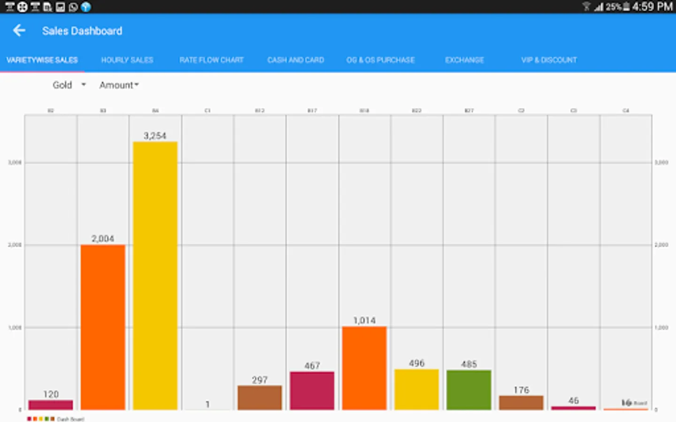Screen dimensions: 676x422
Task: Select the yellow bar valued 496
Action: point(416,390)
